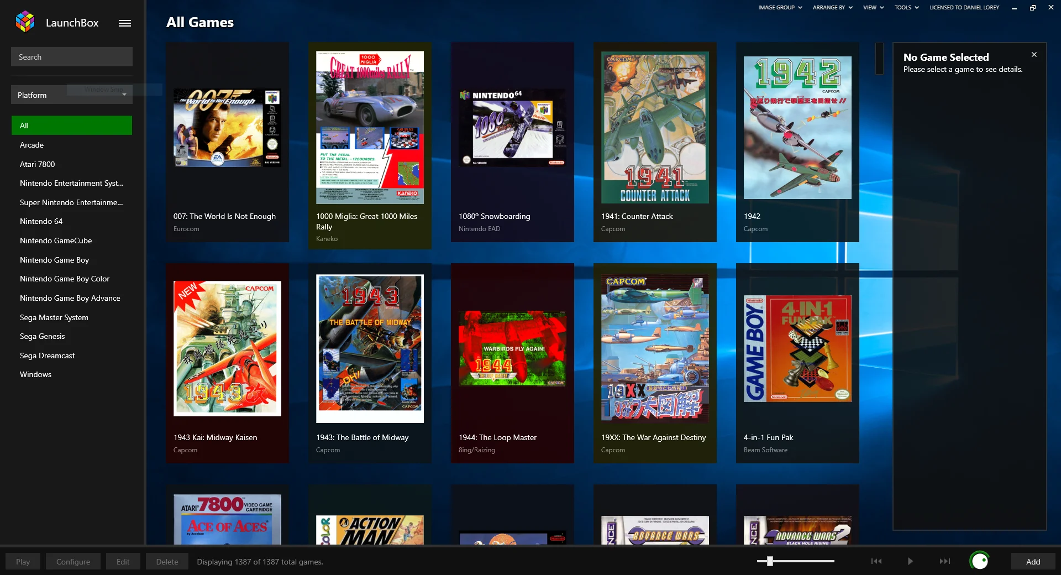Select Sega Dreamcast platform

point(72,356)
